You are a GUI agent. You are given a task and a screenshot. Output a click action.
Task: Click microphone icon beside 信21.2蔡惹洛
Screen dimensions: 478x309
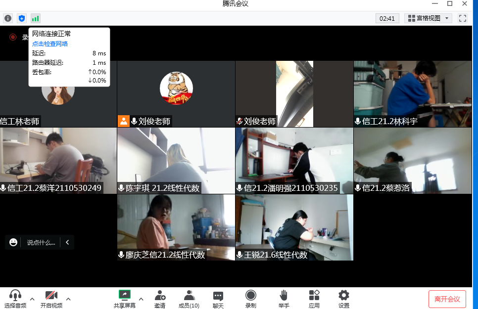[x=358, y=188]
